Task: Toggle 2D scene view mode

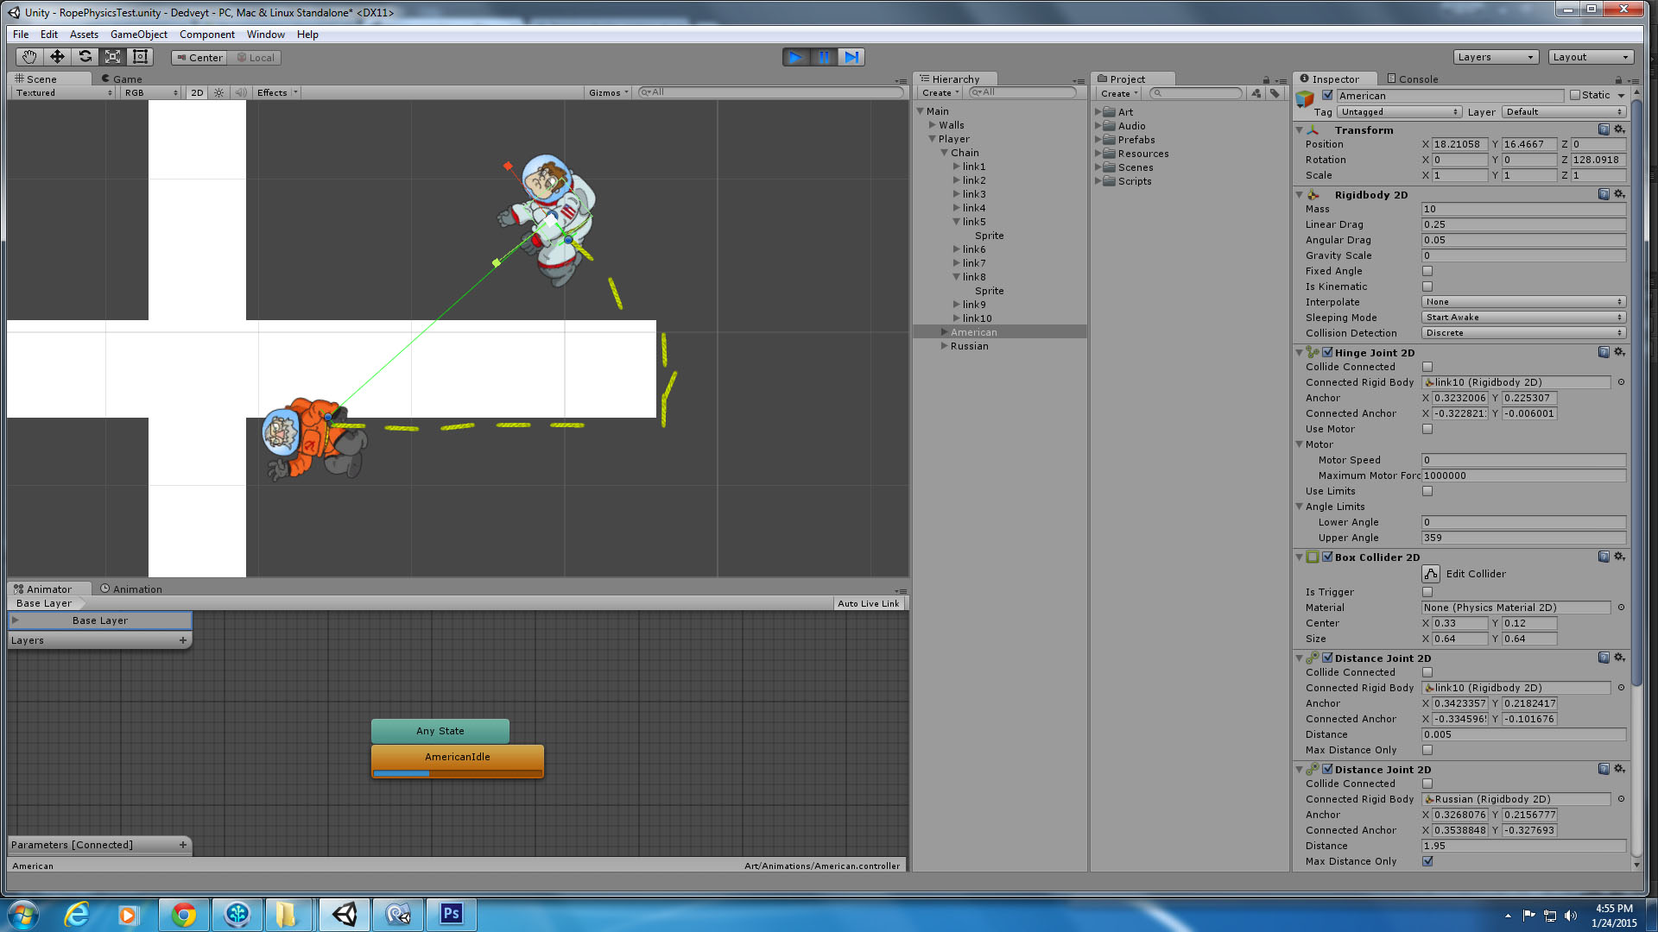Action: (197, 92)
